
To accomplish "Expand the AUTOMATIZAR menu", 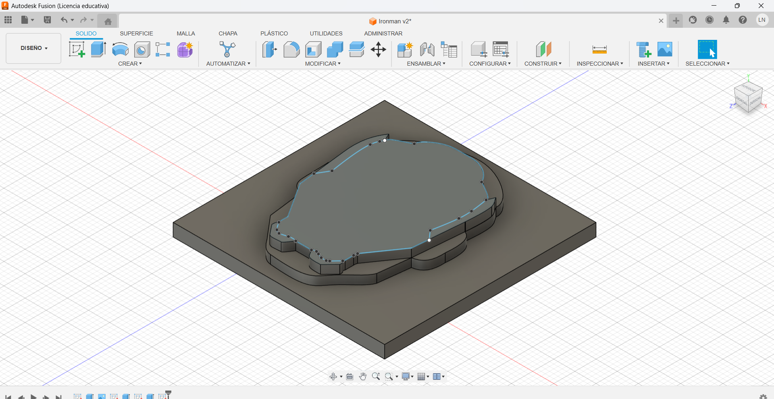I will (x=228, y=64).
